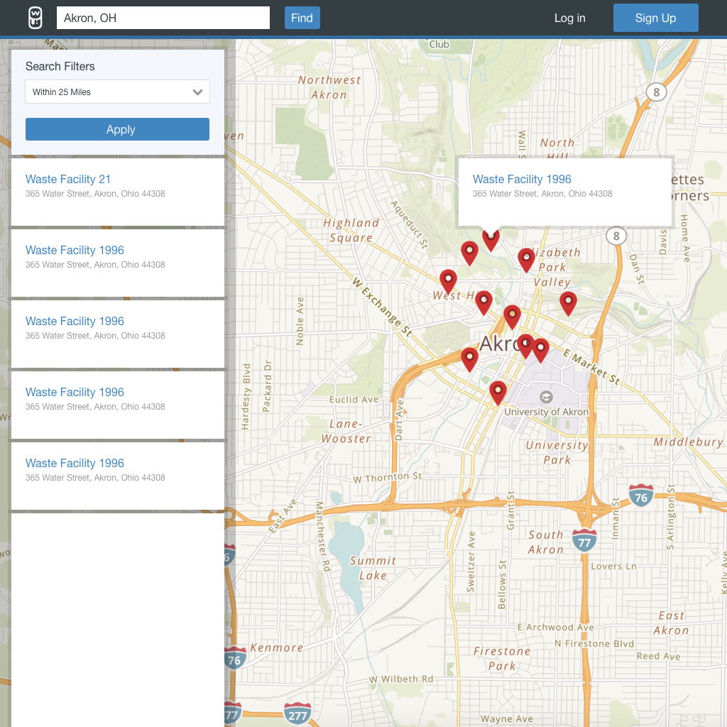Image resolution: width=727 pixels, height=727 pixels.
Task: Click the chevron arrow on the distance filter
Action: pyautogui.click(x=198, y=92)
